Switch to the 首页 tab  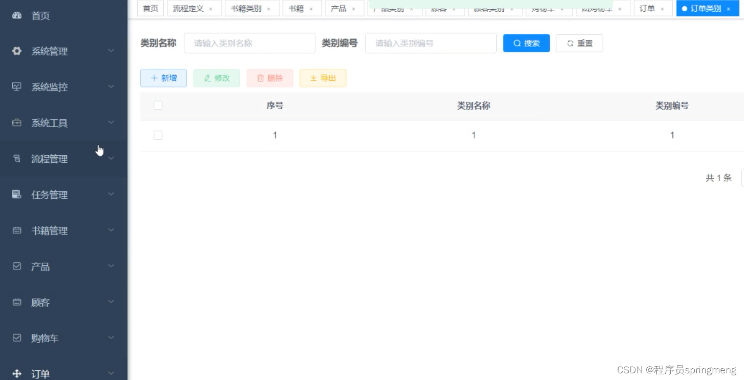tap(151, 9)
